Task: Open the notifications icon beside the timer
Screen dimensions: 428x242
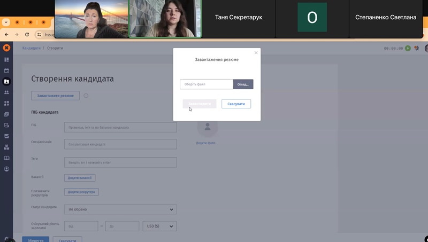Action: [x=416, y=48]
